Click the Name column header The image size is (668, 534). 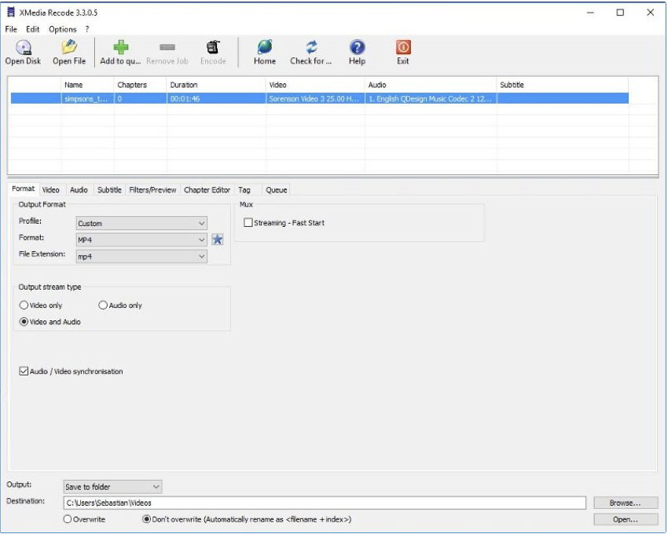(87, 85)
